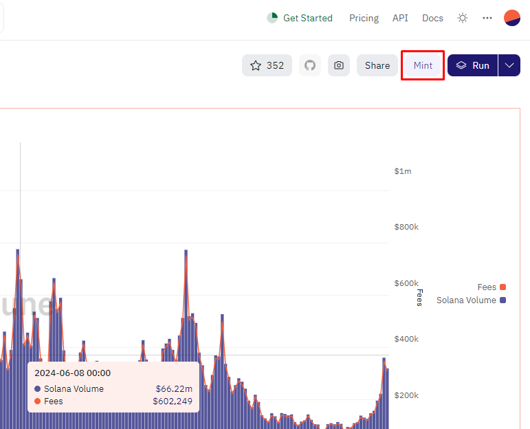Run the query
The width and height of the screenshot is (530, 429).
473,65
